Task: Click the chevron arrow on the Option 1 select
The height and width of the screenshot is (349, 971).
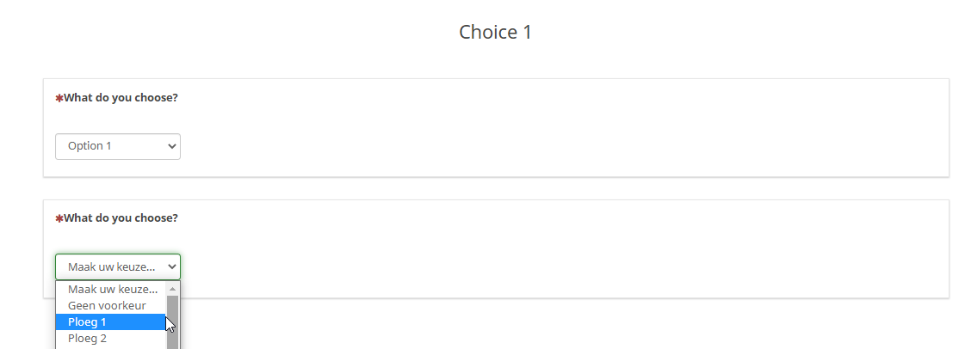Action: pos(170,146)
